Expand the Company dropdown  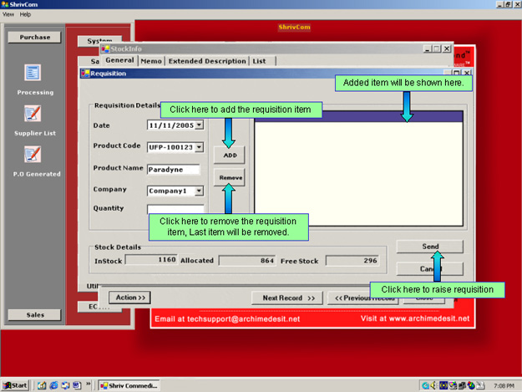click(x=199, y=191)
